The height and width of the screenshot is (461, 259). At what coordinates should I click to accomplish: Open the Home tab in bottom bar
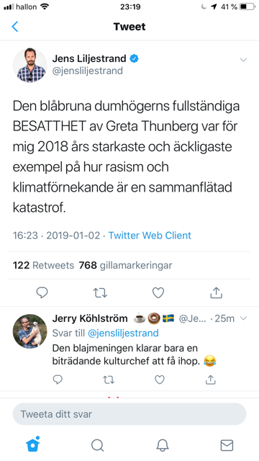coord(32,444)
